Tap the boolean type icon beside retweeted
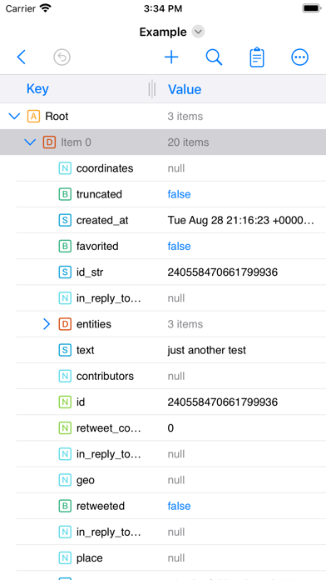The width and height of the screenshot is (326, 580). (x=65, y=506)
